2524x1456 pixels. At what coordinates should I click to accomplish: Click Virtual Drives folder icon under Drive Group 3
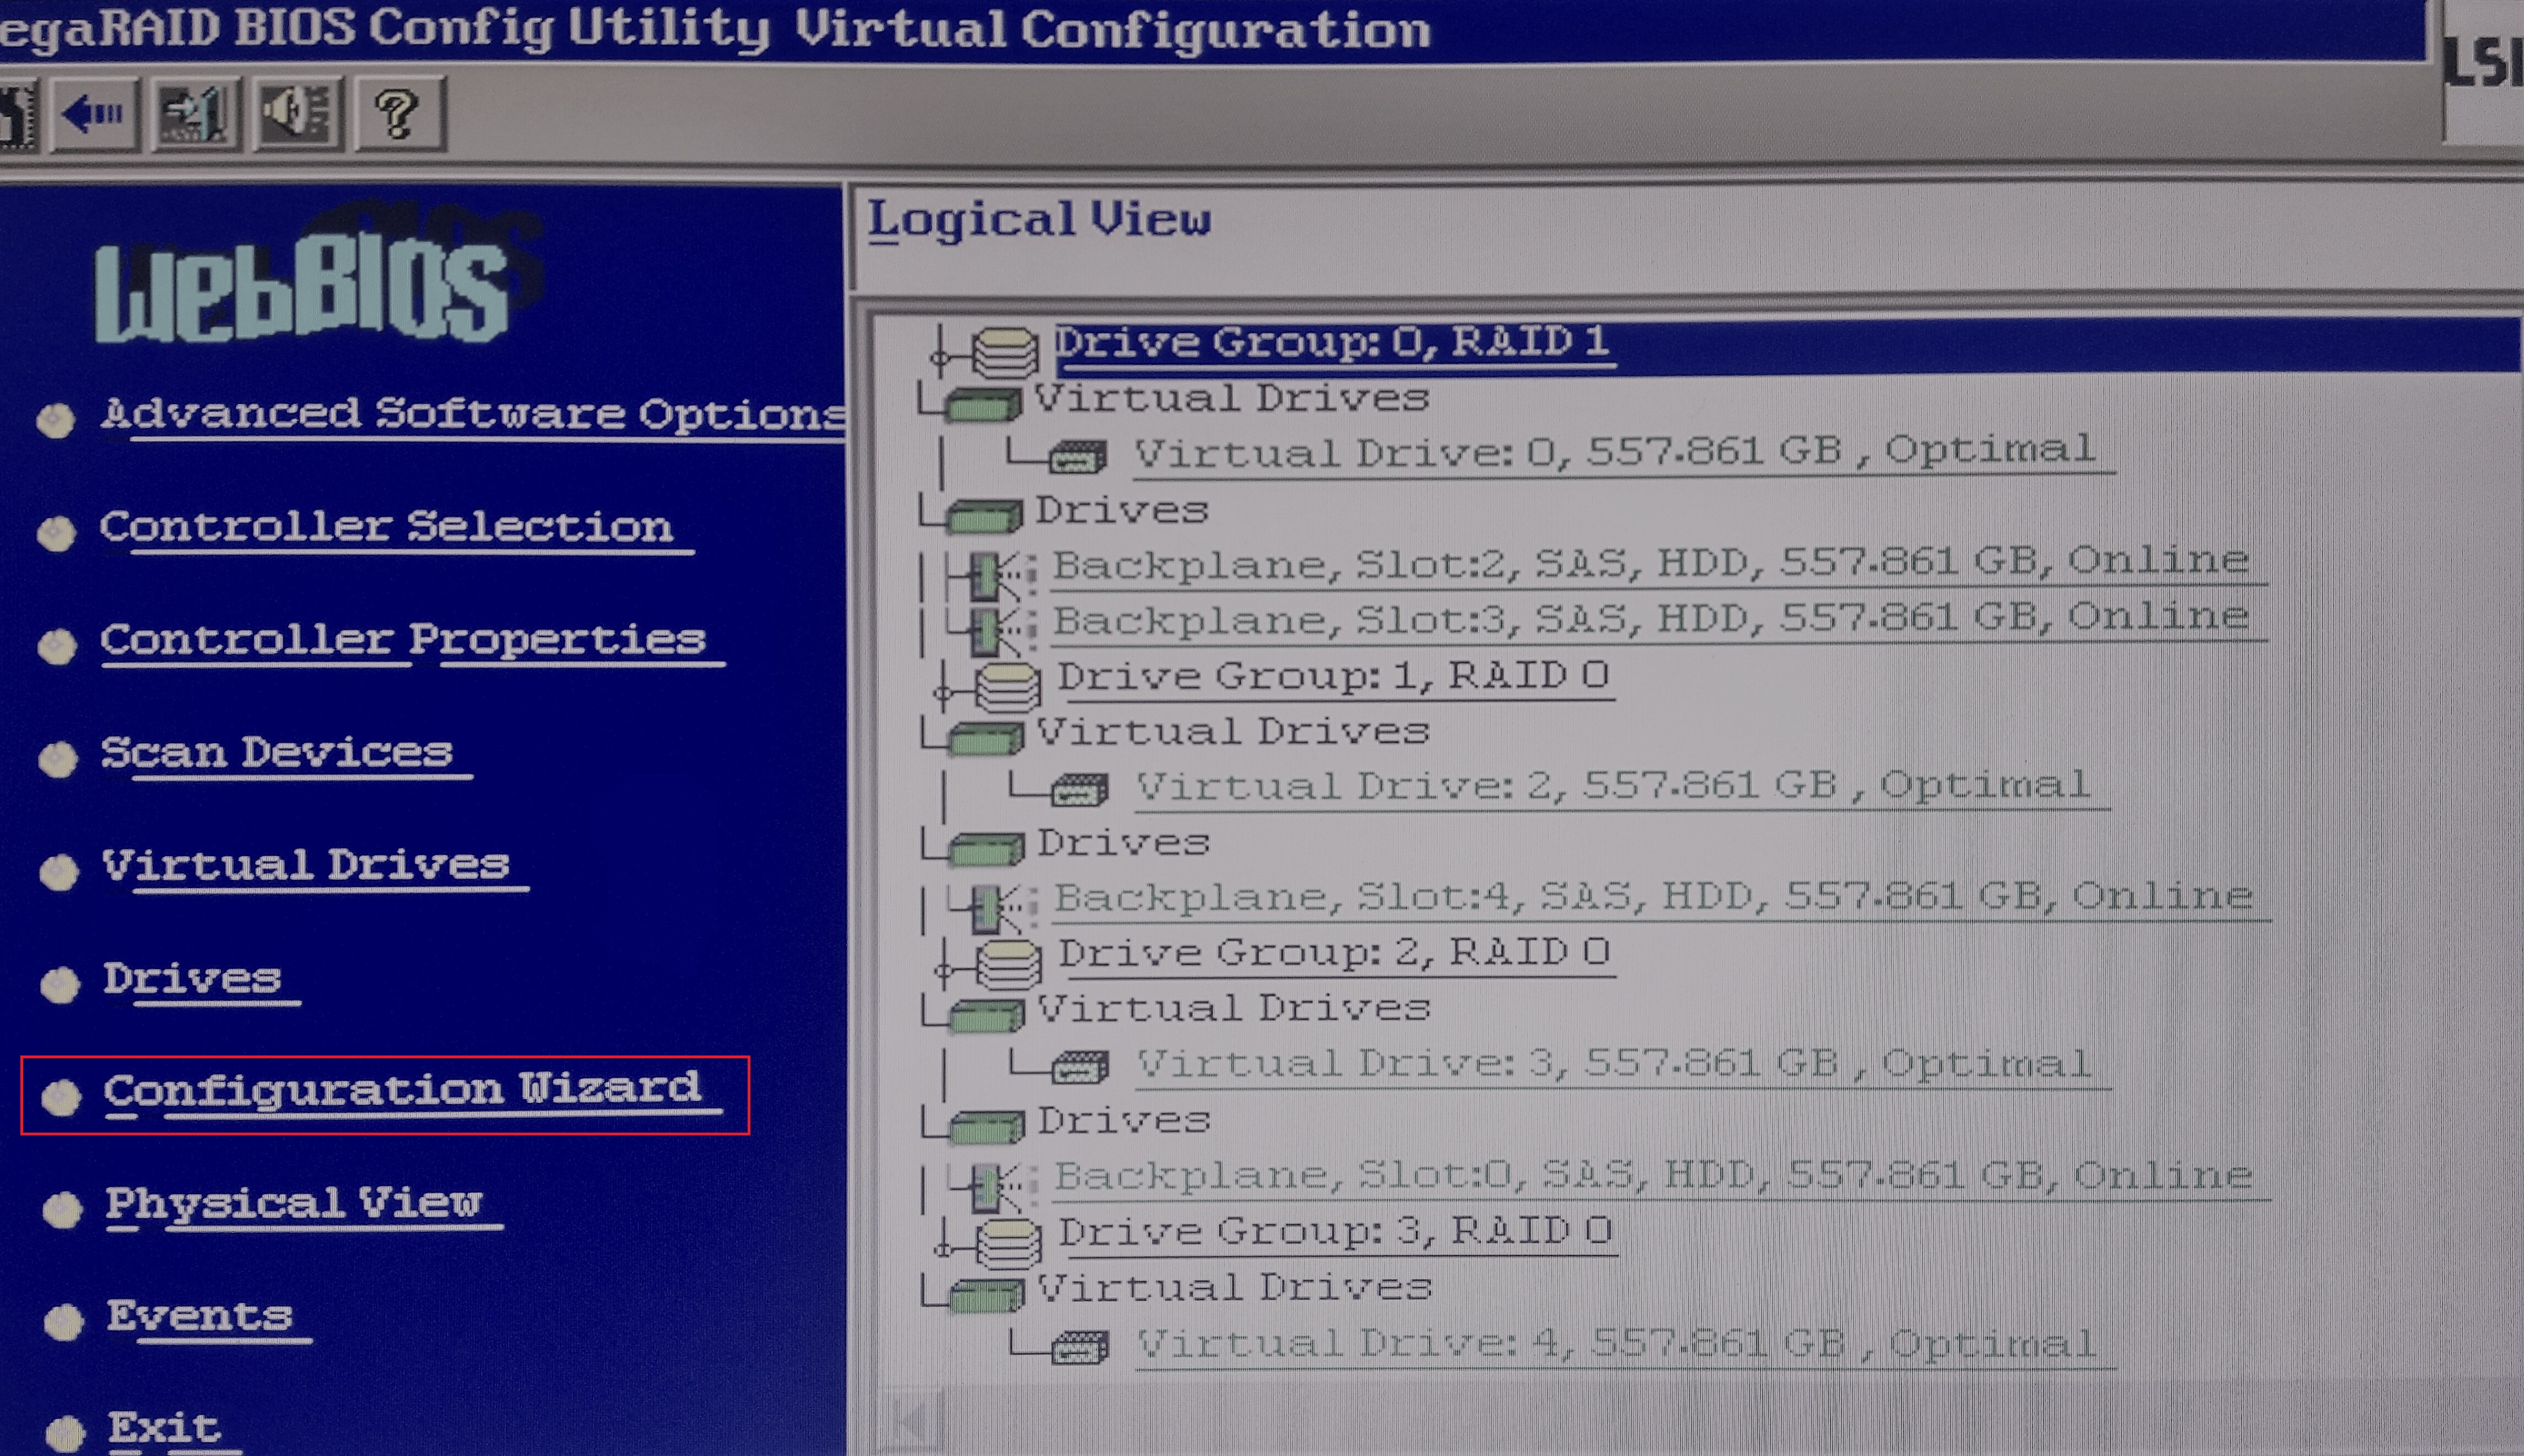point(986,1294)
